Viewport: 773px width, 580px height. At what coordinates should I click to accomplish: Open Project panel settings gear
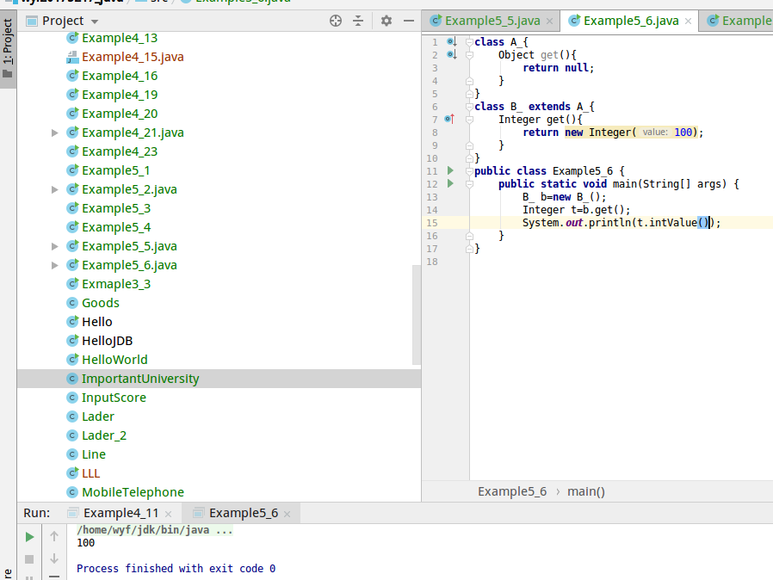(x=386, y=21)
